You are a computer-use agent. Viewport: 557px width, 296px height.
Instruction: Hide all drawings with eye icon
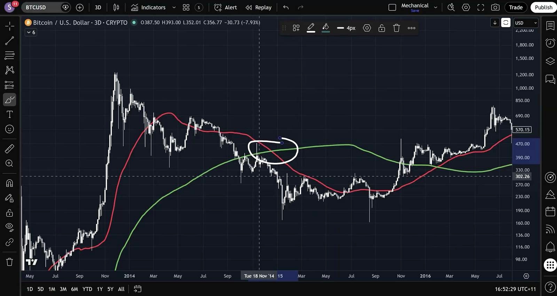9,227
